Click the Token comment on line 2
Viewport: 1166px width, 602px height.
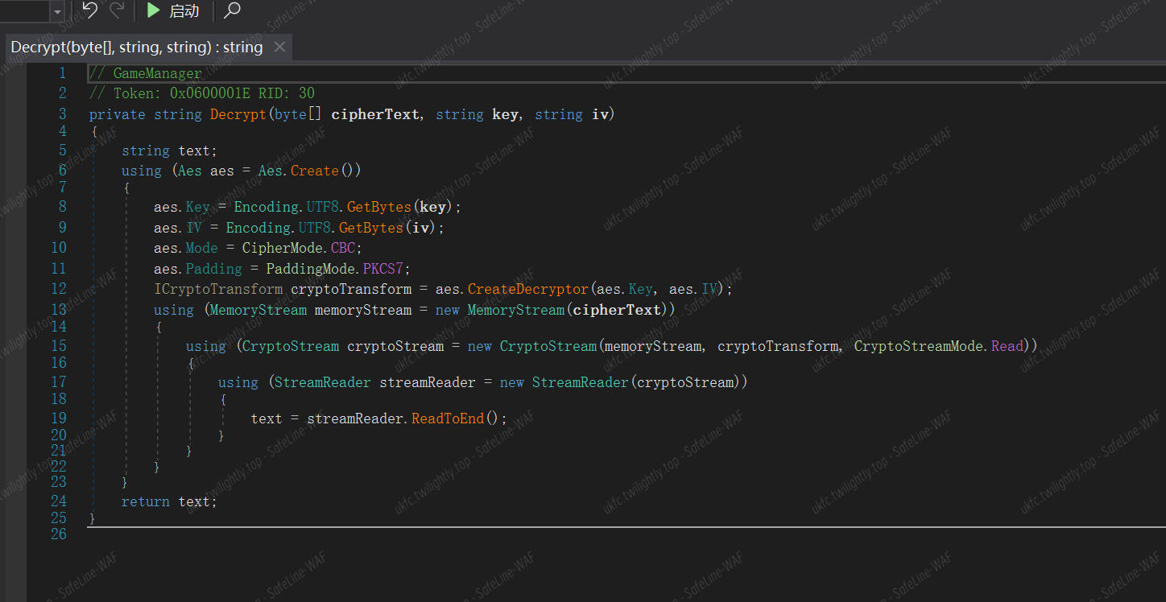pyautogui.click(x=201, y=93)
